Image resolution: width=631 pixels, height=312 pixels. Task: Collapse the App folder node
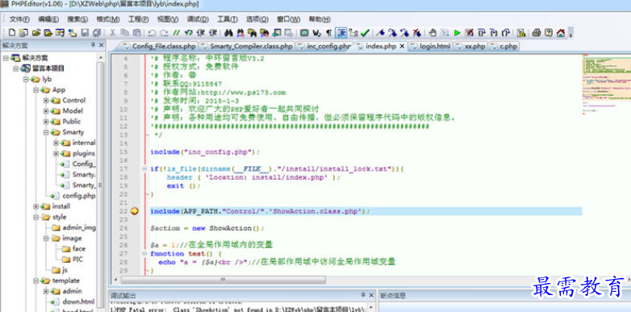click(36, 89)
